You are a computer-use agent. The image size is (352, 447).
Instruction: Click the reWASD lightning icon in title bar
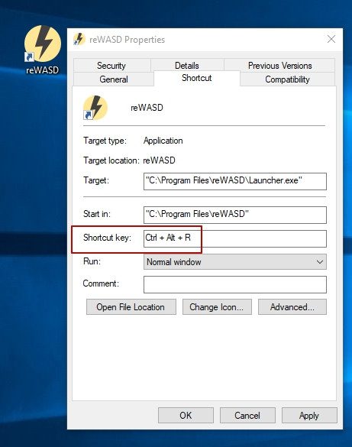79,39
